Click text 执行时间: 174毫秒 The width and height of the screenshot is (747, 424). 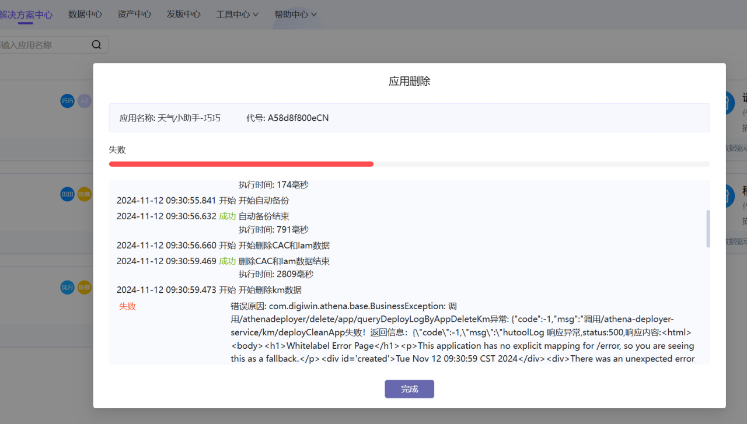coord(274,185)
